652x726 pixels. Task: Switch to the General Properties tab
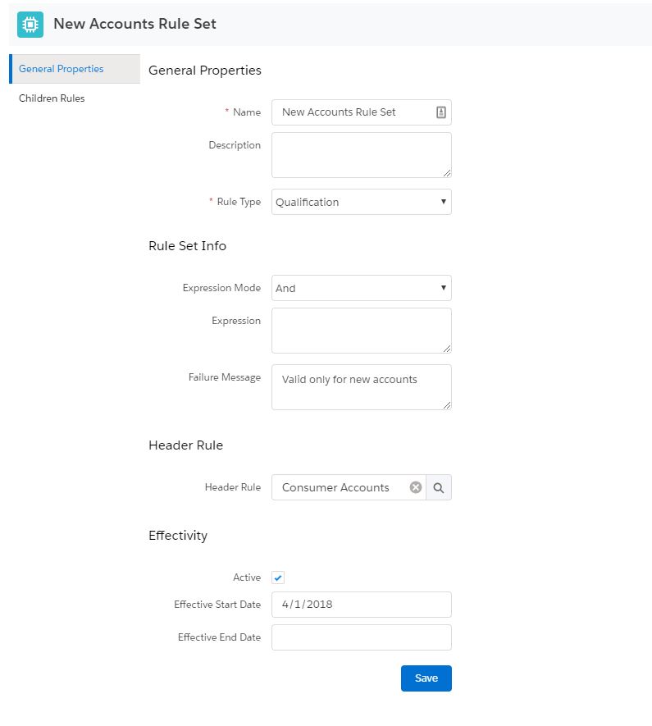[x=75, y=69]
